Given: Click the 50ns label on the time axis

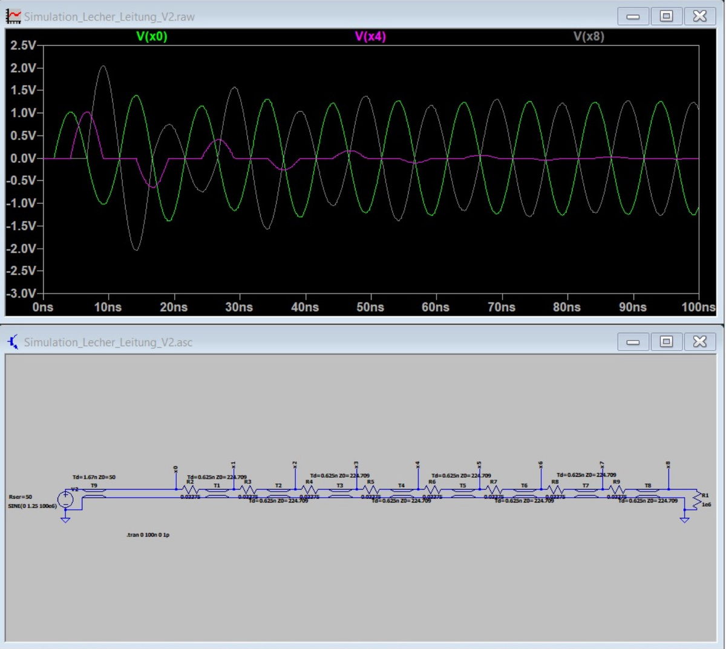Looking at the screenshot, I should point(370,307).
